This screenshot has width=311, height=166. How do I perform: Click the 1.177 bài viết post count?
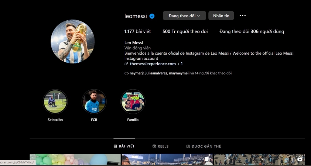pos(137,31)
